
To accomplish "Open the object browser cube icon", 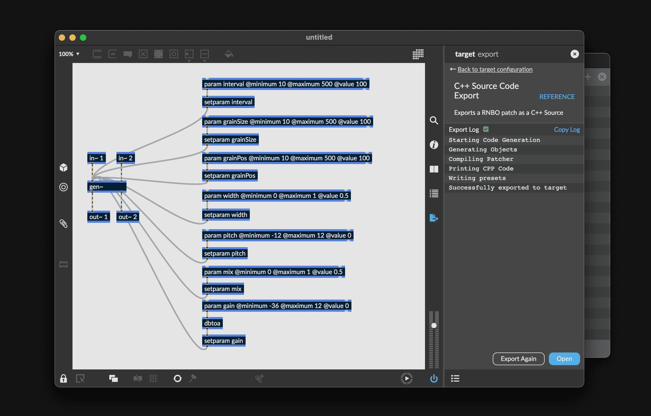I will click(x=64, y=168).
